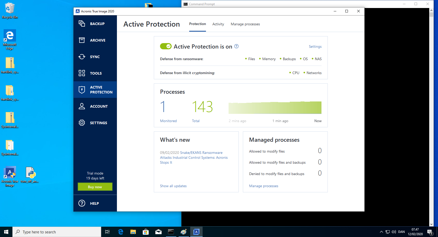The image size is (438, 237).
Task: Click the info icon beside Active Protection is on
Action: coord(236,46)
